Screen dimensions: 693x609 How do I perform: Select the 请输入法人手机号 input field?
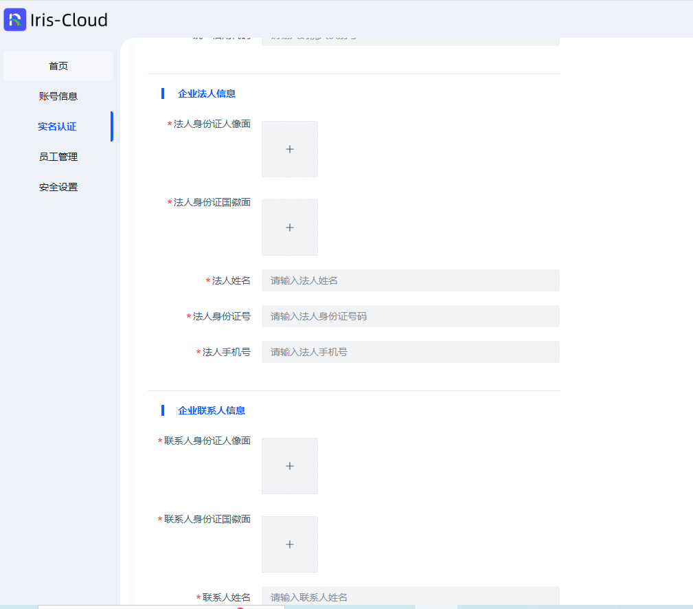point(410,352)
